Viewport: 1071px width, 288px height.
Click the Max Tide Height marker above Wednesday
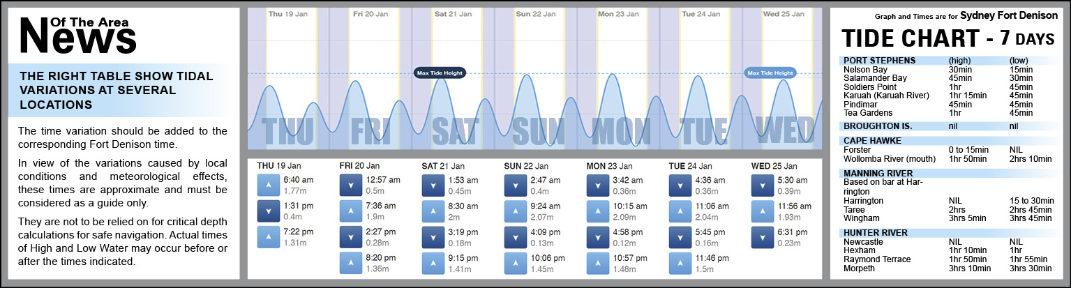770,73
